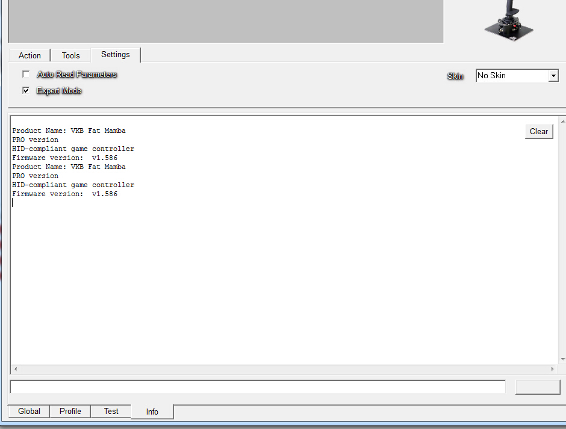Switch to the Global bottom tab
The width and height of the screenshot is (566, 429).
click(x=29, y=412)
